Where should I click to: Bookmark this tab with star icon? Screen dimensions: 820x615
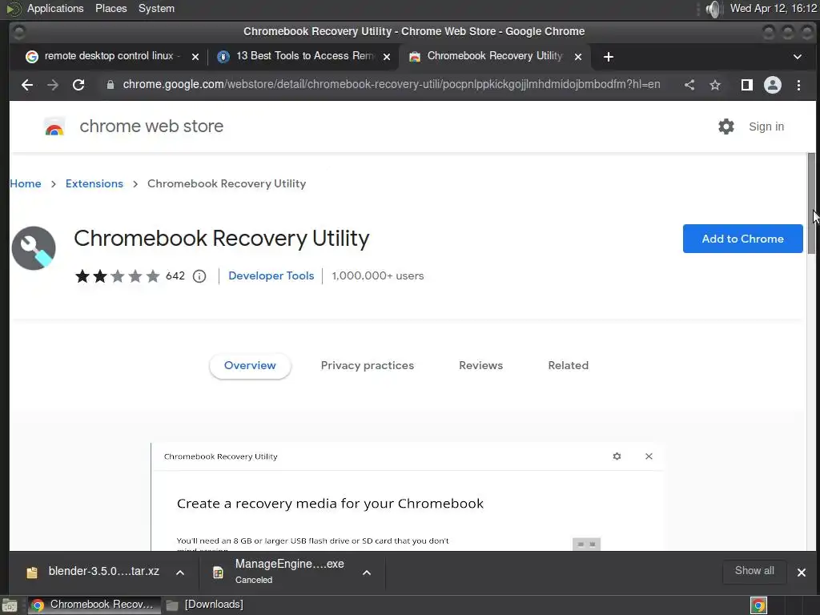715,85
